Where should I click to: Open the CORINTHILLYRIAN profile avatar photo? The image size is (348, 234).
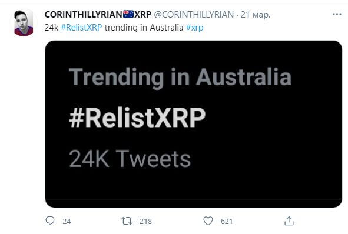coord(24,23)
